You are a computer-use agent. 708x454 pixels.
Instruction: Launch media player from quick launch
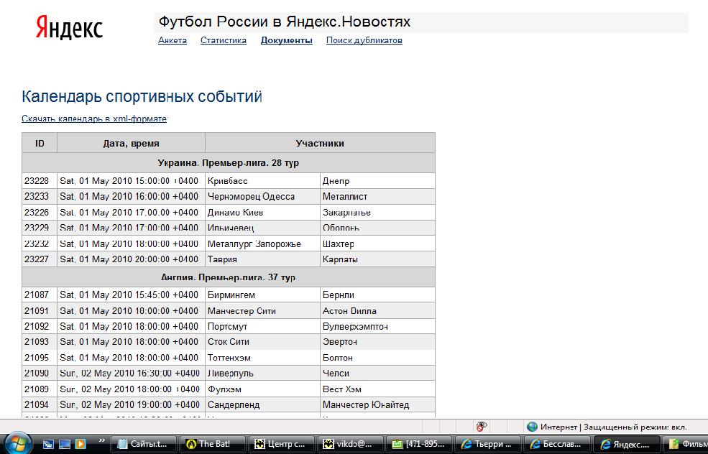(x=81, y=443)
